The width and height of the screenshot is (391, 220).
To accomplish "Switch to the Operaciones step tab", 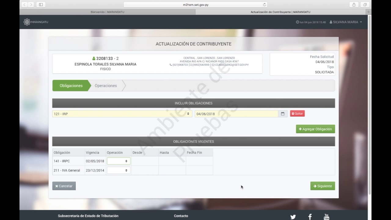I will click(x=106, y=86).
